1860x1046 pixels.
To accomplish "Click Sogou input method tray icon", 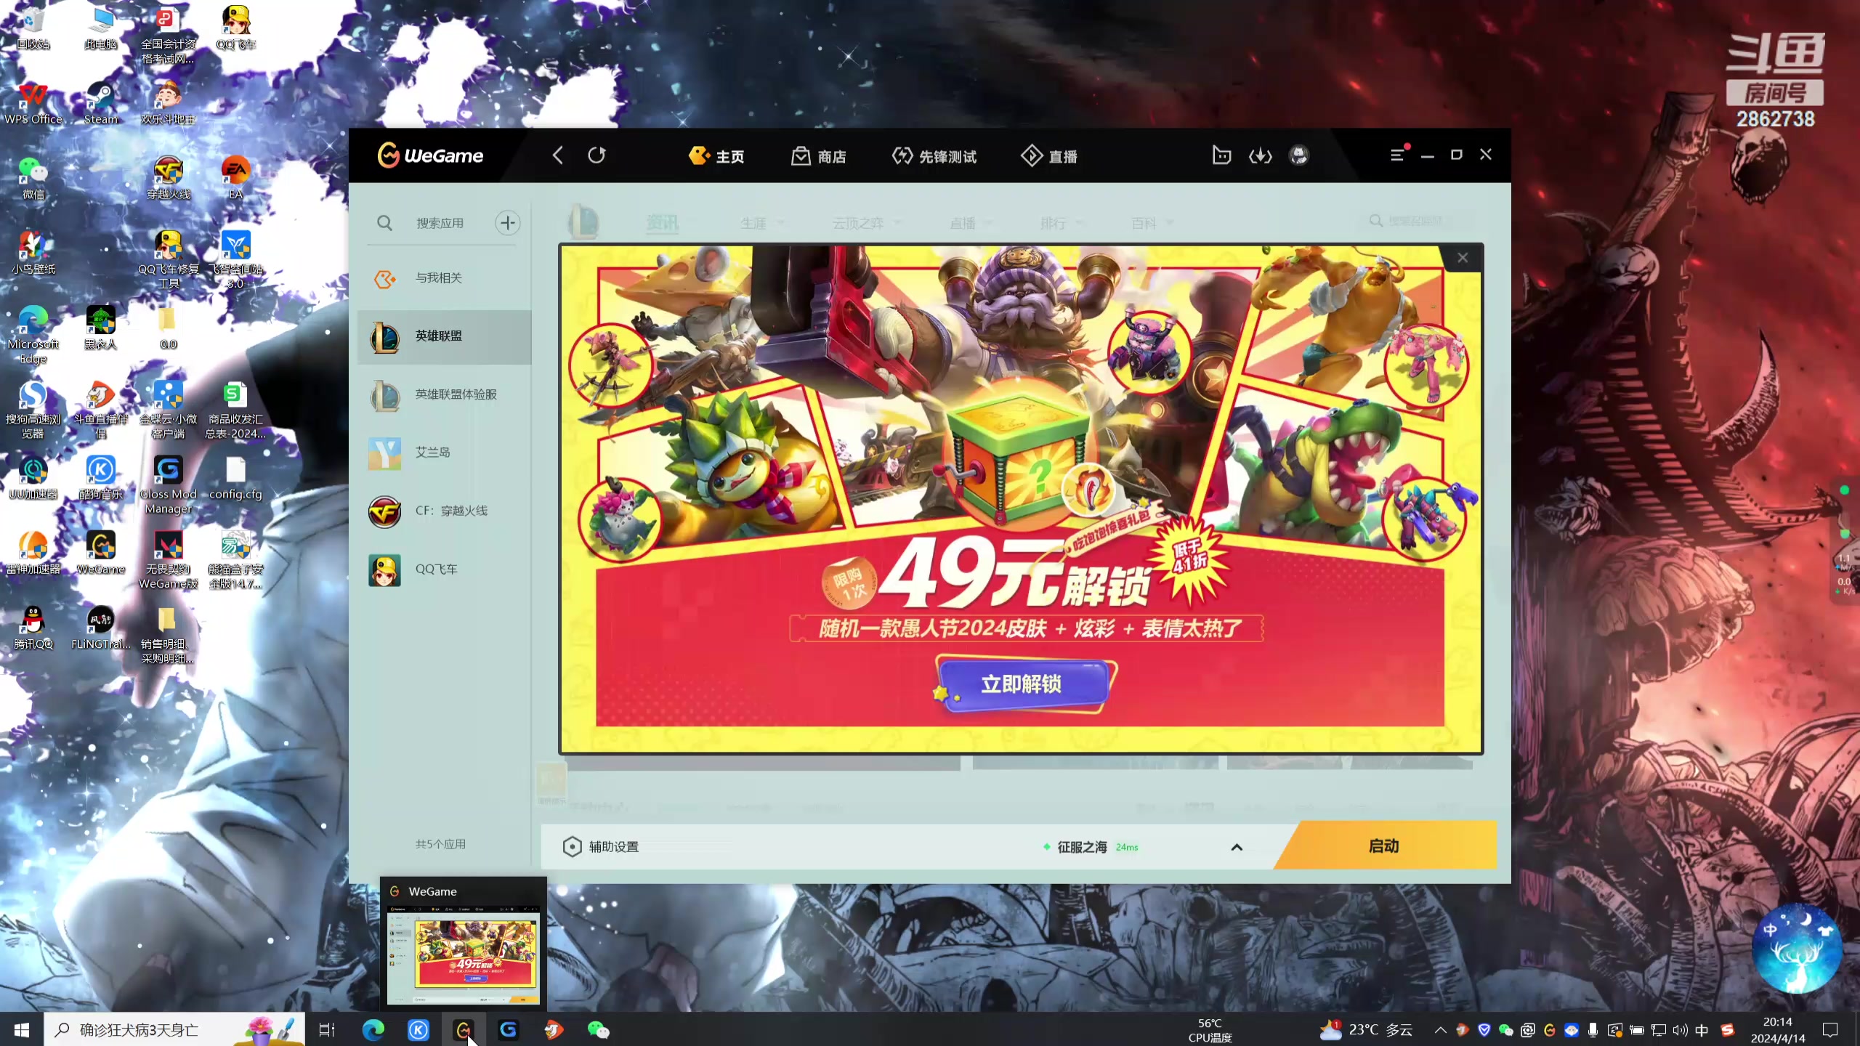I will [1728, 1029].
